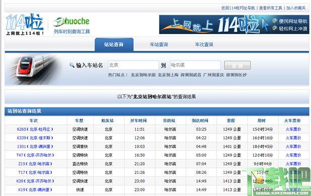
Task: Click the departure station field containing 北京
Action: pos(133,65)
